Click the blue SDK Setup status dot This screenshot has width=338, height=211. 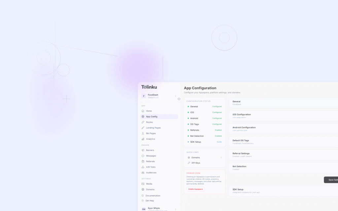pos(188,141)
